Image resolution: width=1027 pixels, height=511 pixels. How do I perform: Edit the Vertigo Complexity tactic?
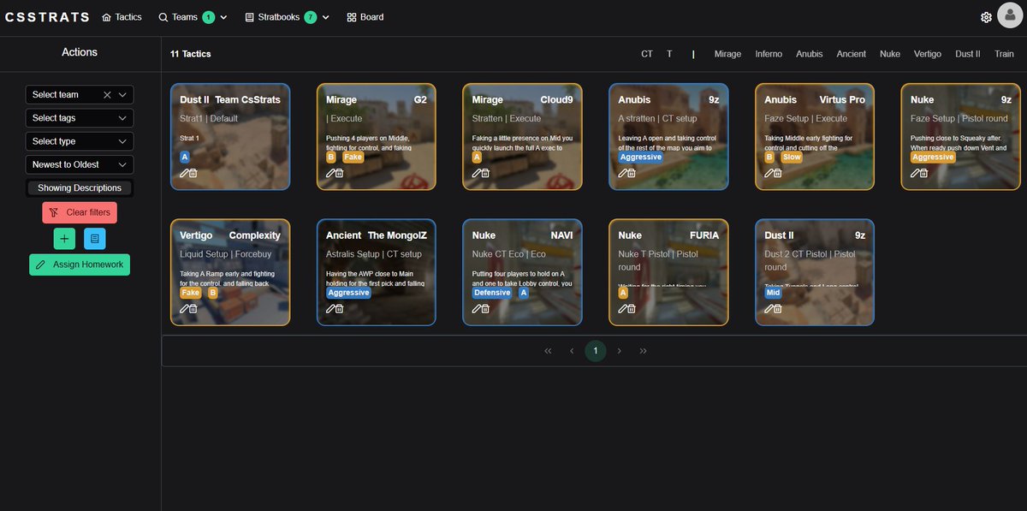coord(184,308)
